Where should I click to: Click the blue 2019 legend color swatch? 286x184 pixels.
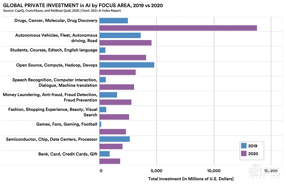244,146
